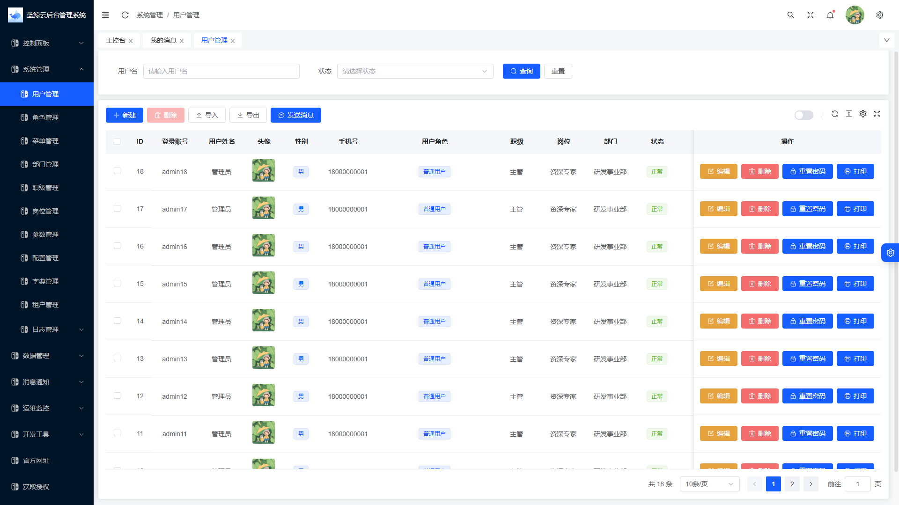Open the 状态 status dropdown
Viewport: 899px width, 505px height.
pyautogui.click(x=415, y=71)
